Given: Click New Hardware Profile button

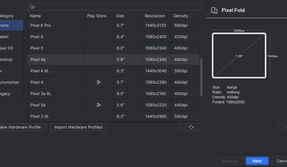Looking at the screenshot, I should pos(22,127).
